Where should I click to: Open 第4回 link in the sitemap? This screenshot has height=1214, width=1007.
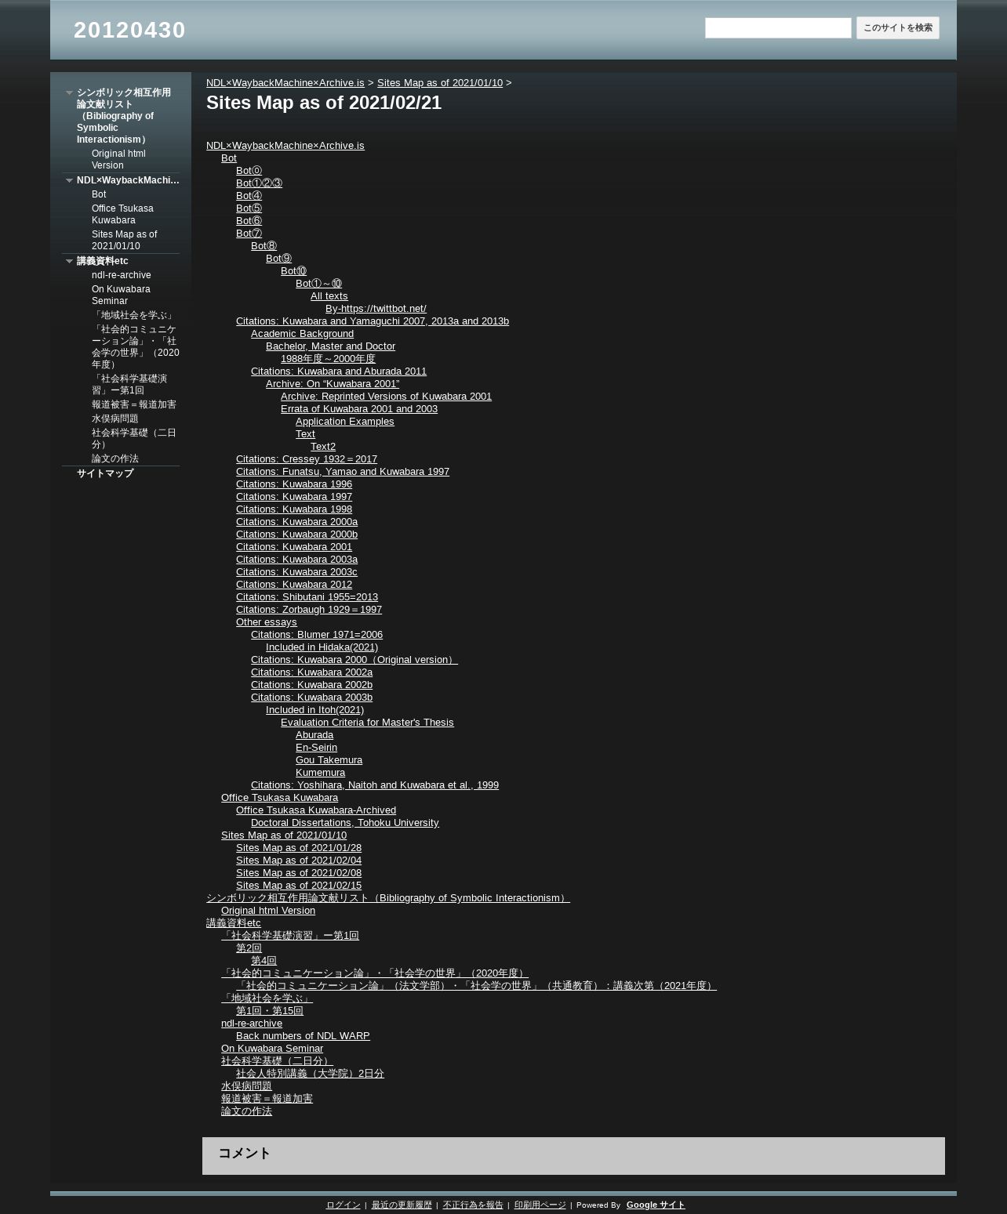264,960
